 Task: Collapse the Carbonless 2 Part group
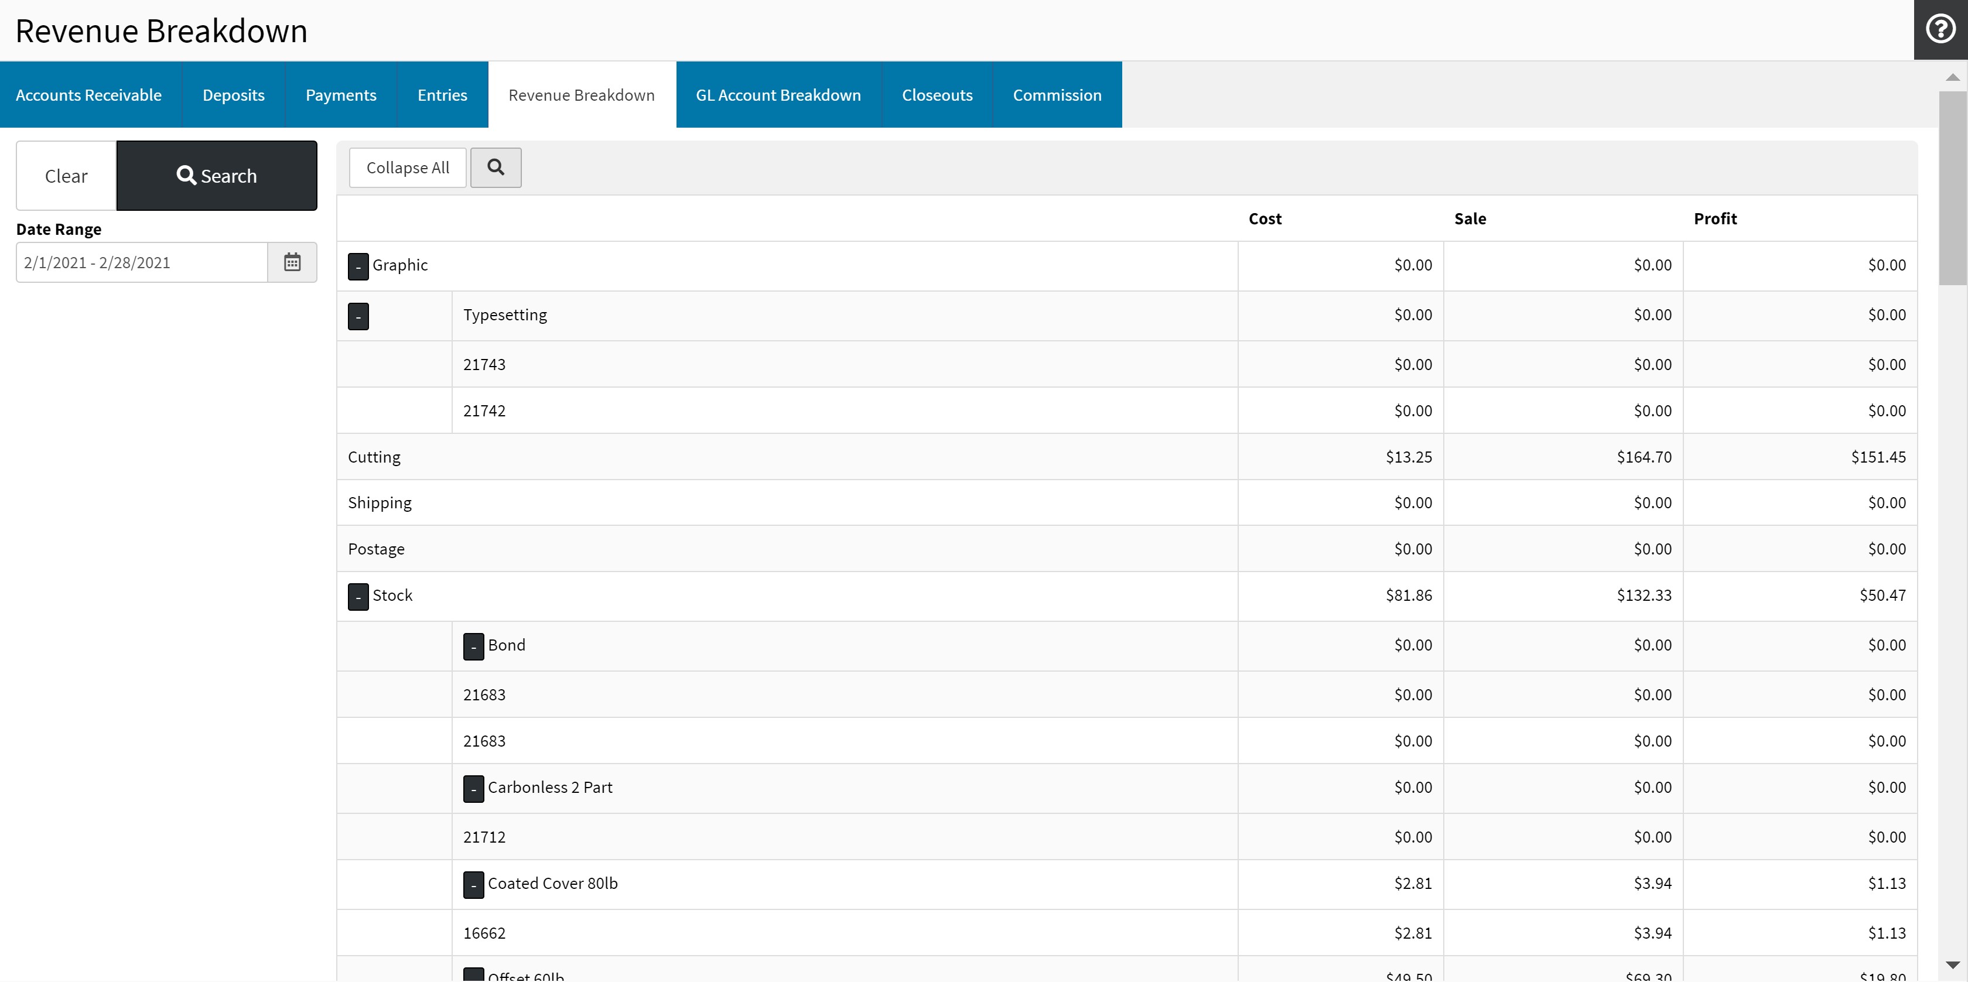coord(474,789)
